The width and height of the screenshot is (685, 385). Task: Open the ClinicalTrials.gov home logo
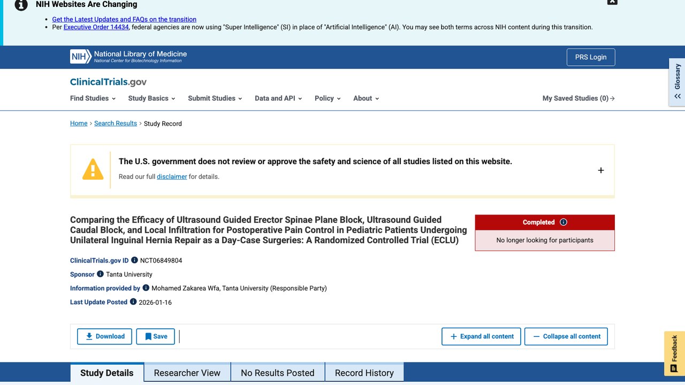pyautogui.click(x=108, y=82)
